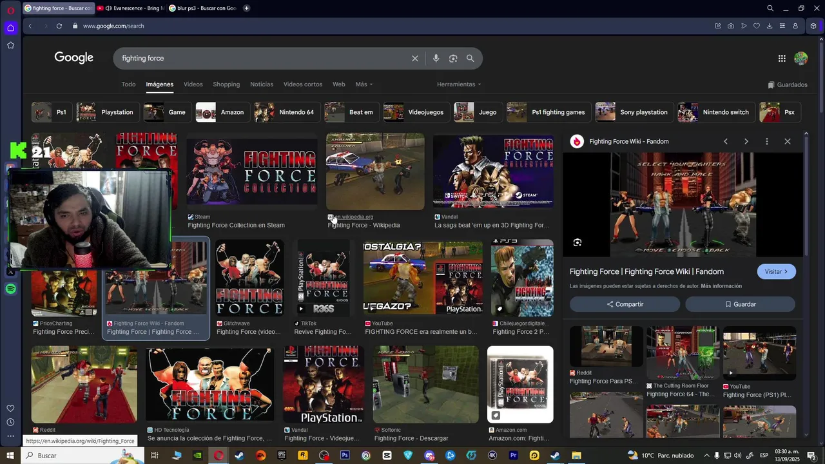Open the Más información copyright link
The height and width of the screenshot is (464, 825).
pyautogui.click(x=721, y=286)
